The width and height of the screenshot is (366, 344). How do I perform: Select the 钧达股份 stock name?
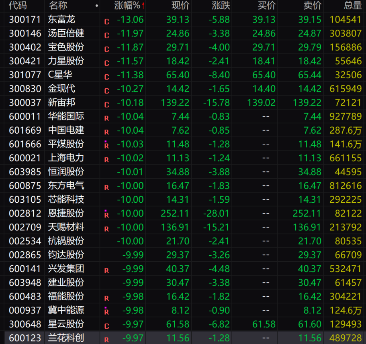coord(66,254)
